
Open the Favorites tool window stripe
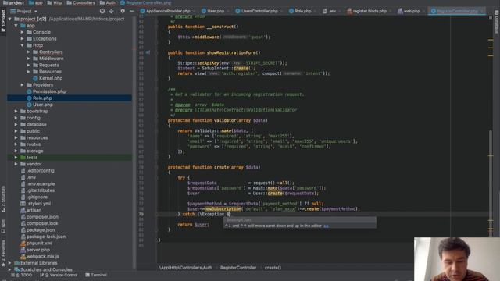tap(3, 253)
